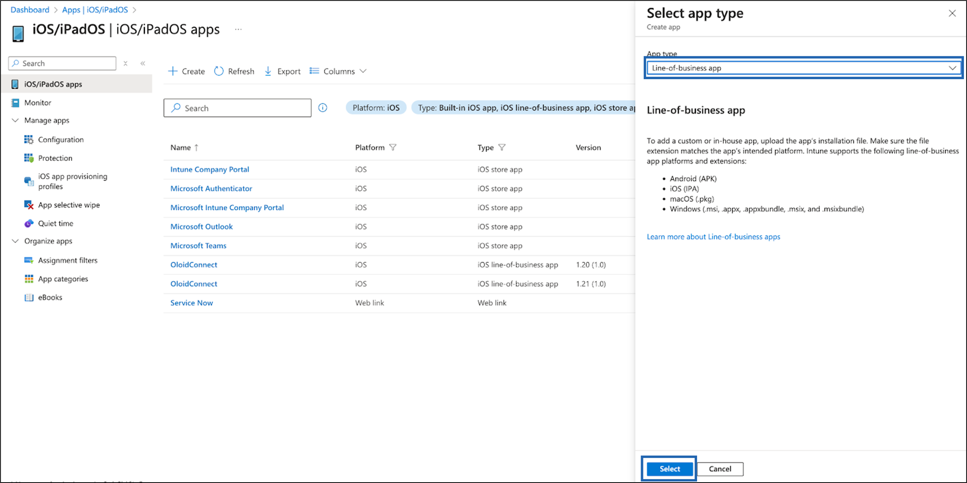
Task: Click the Quiet time icon
Action: [29, 223]
